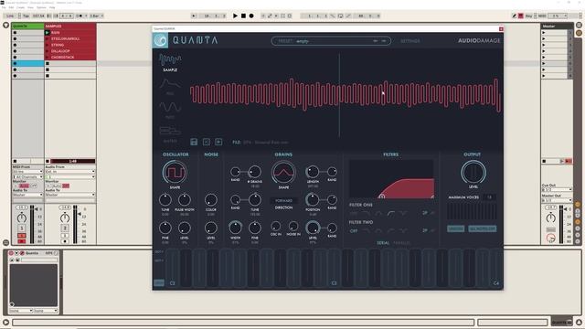The height and width of the screenshot is (329, 585).
Task: Click the Master track pan knob
Action: click(550, 218)
